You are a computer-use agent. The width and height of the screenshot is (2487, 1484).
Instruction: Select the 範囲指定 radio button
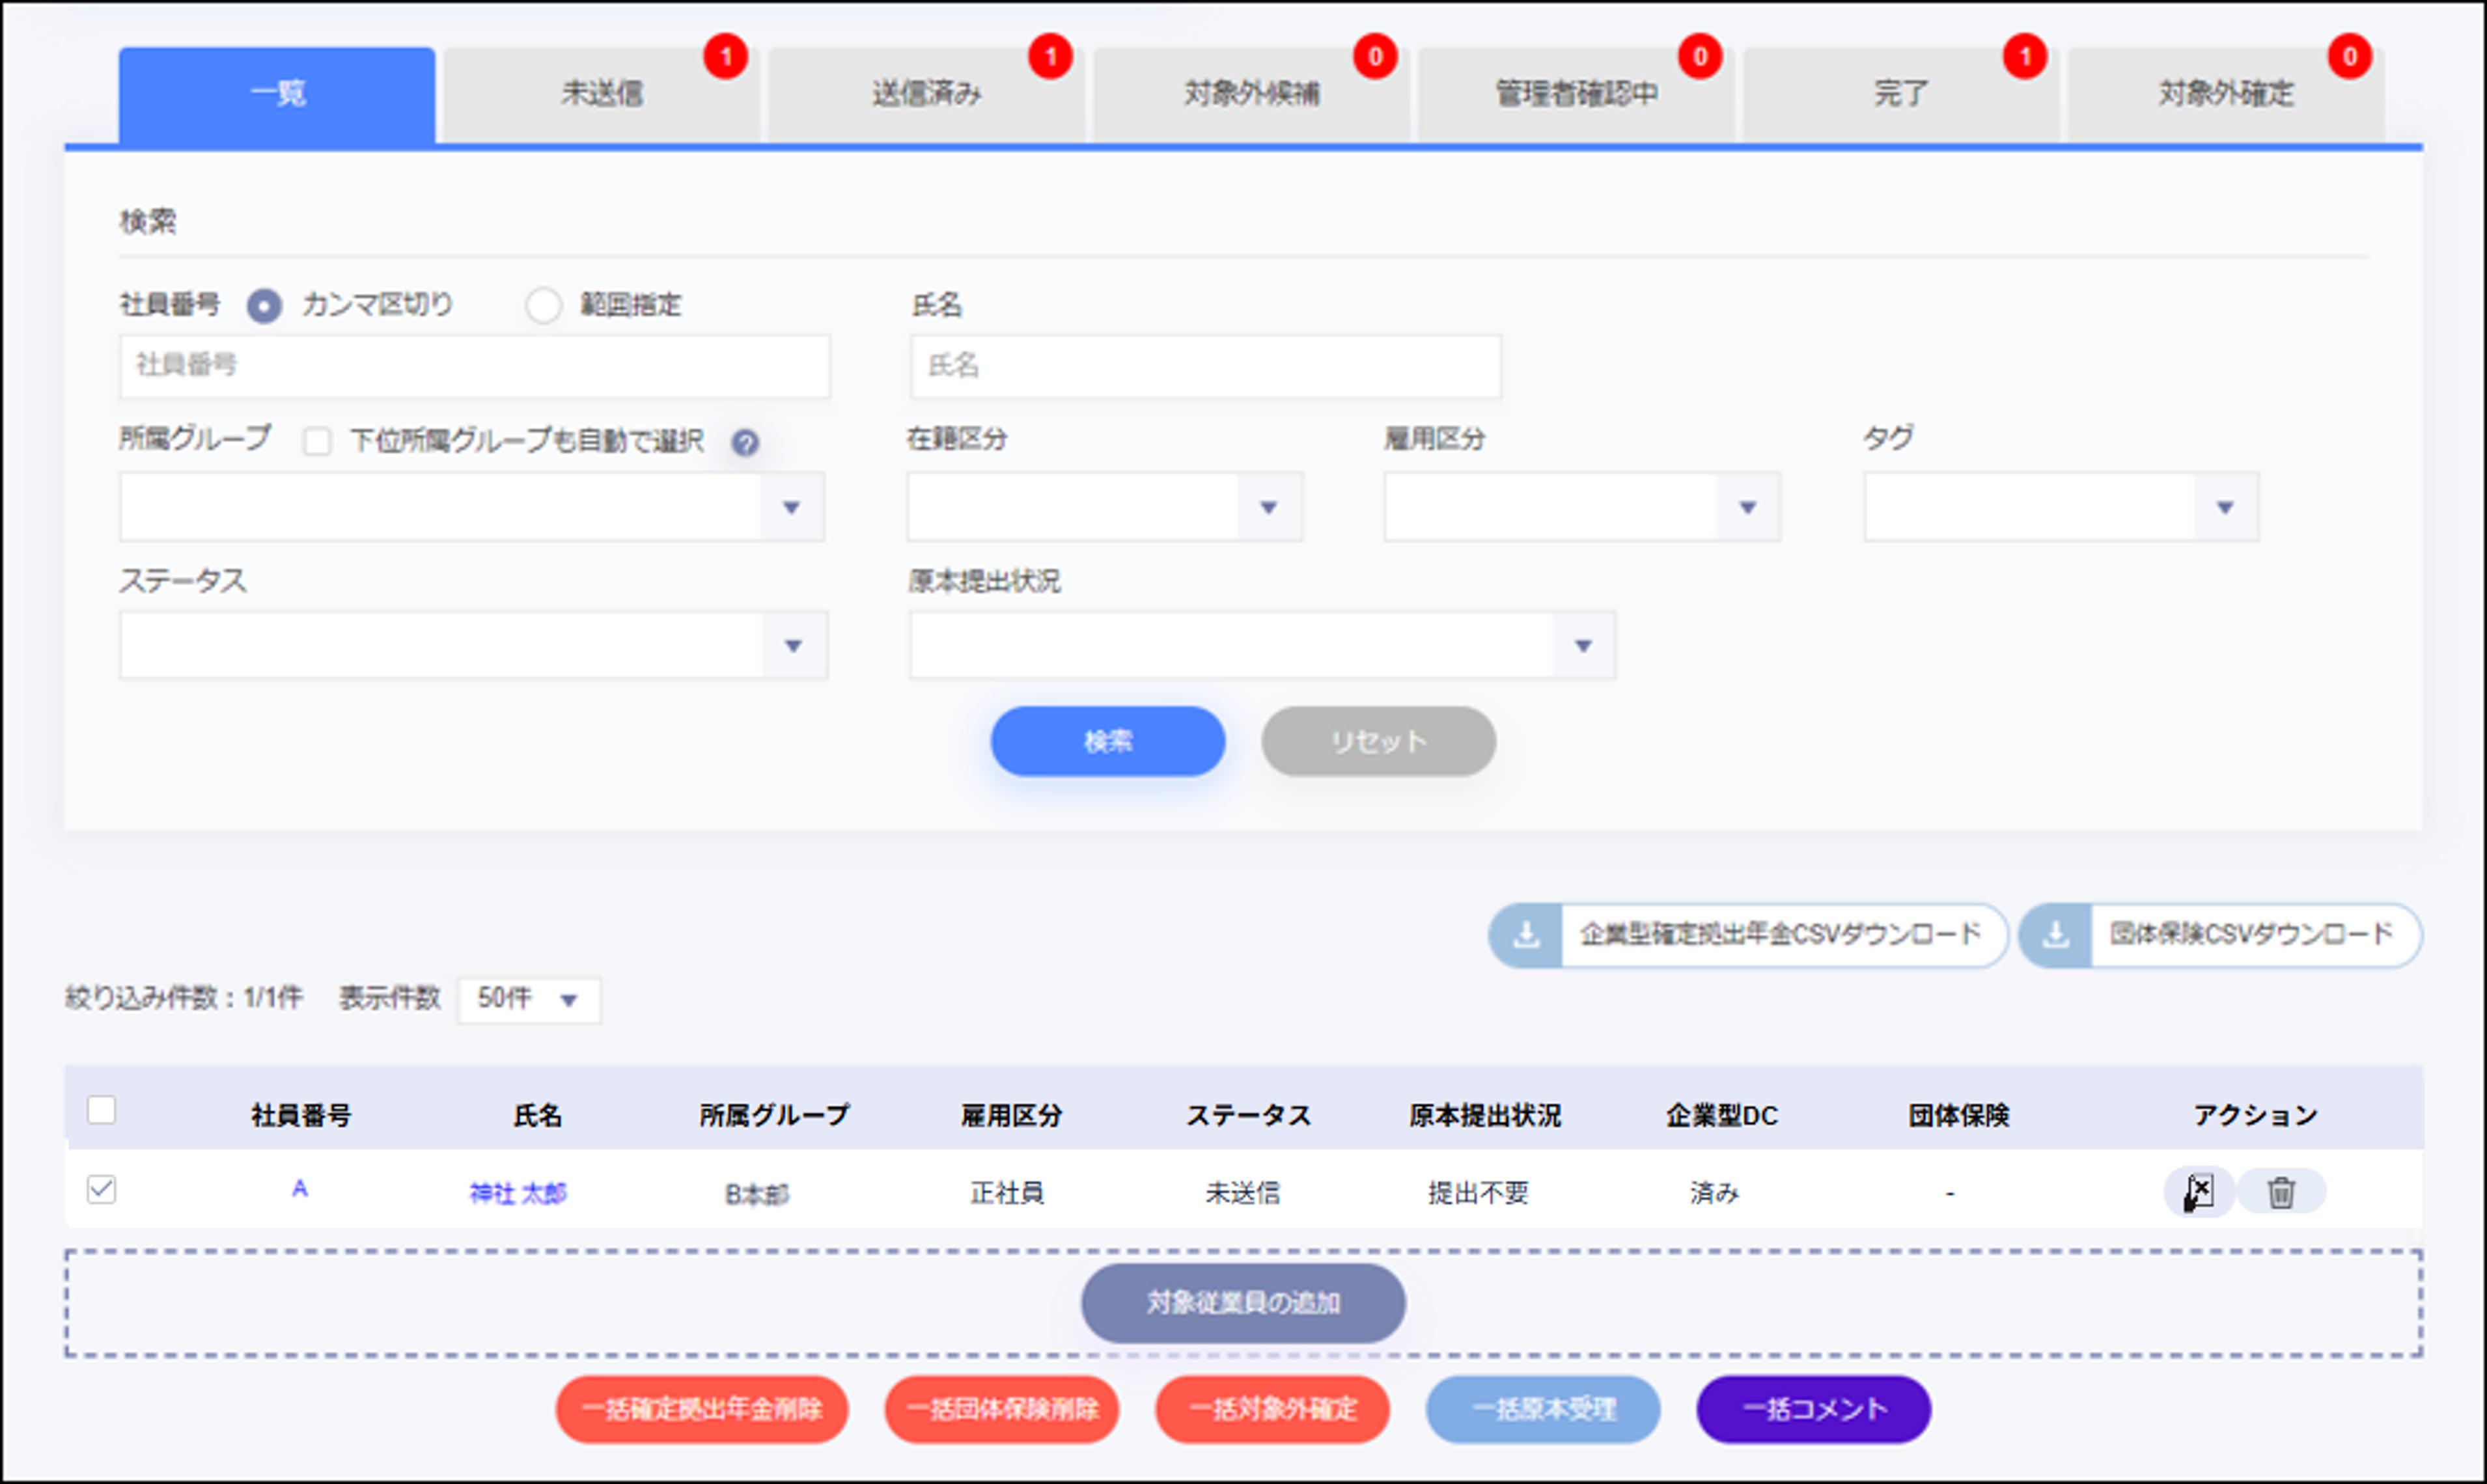point(543,306)
